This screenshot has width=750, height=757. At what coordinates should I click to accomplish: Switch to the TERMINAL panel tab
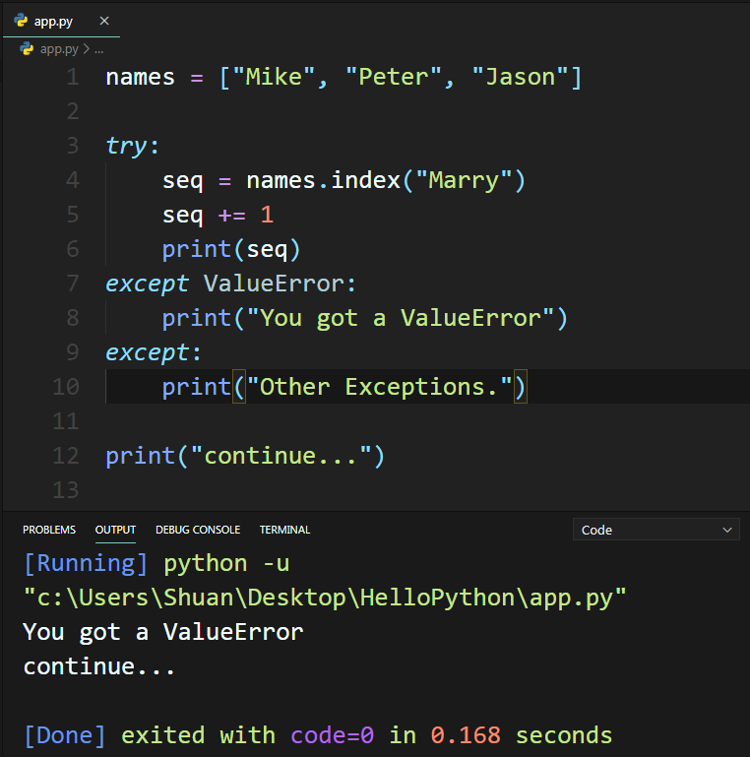point(284,530)
